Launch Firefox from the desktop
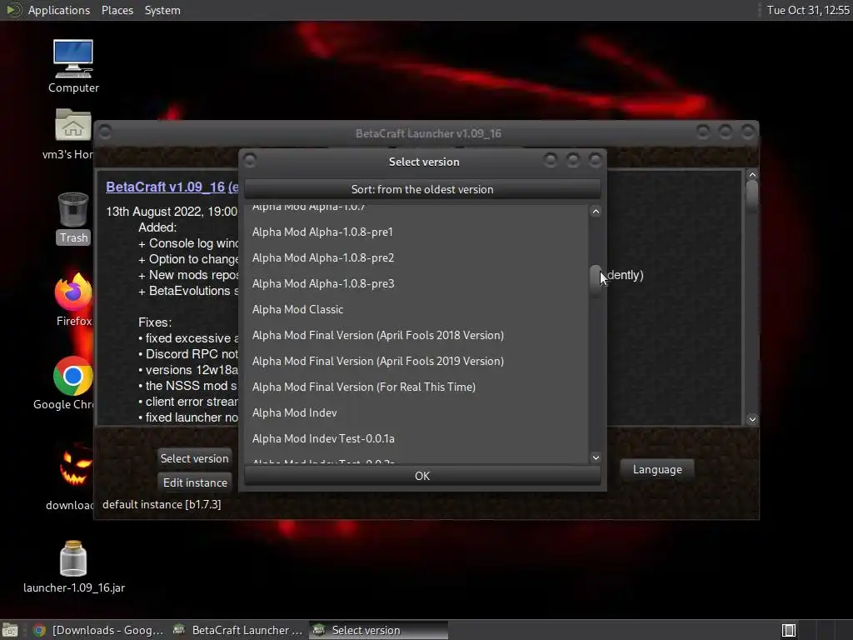 [x=73, y=292]
